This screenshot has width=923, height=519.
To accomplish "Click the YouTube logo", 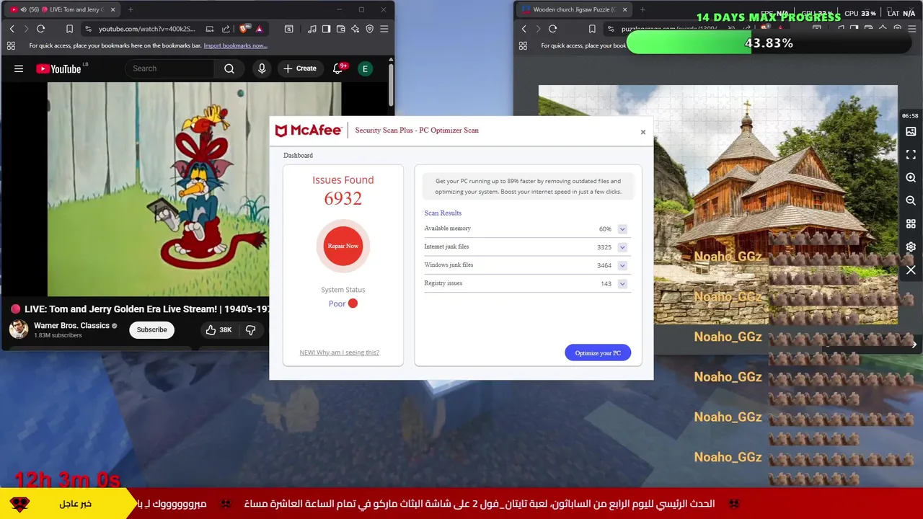I will [59, 68].
